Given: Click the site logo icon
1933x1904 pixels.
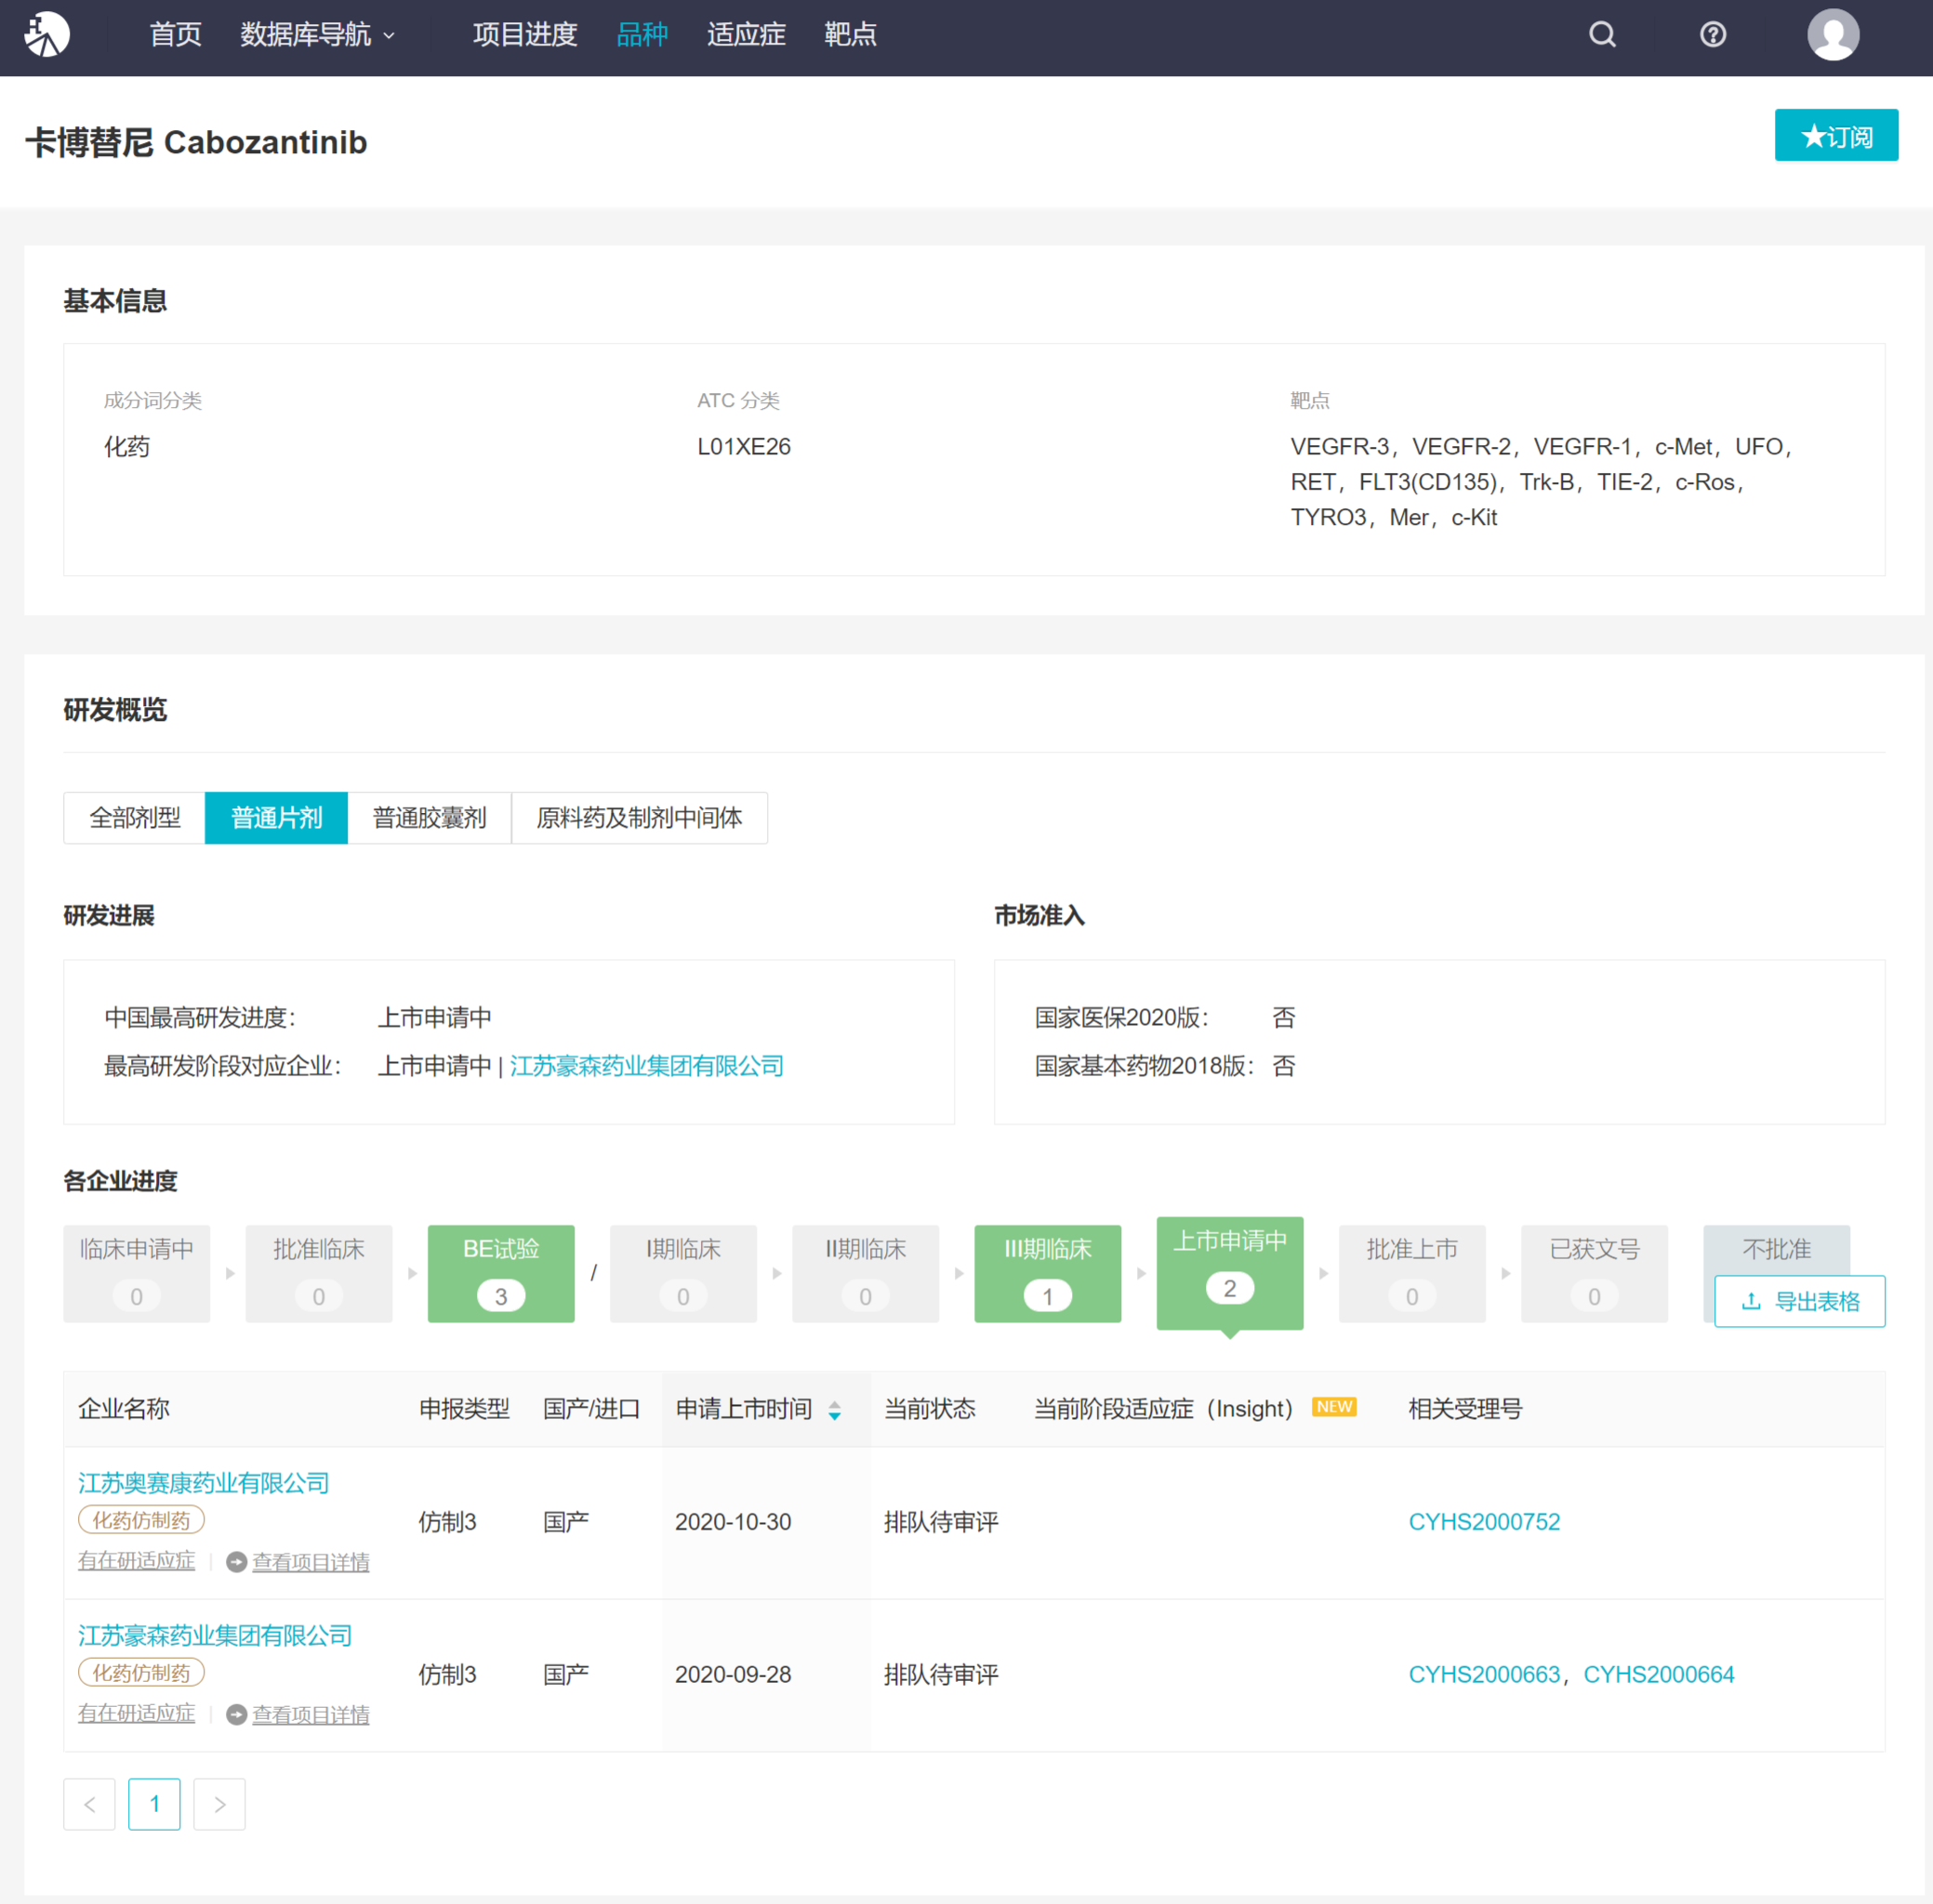Looking at the screenshot, I should coord(47,35).
